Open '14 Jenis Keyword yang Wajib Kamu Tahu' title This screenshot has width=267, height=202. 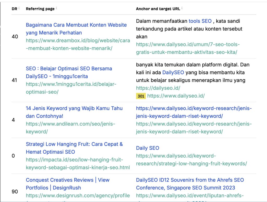(74, 112)
